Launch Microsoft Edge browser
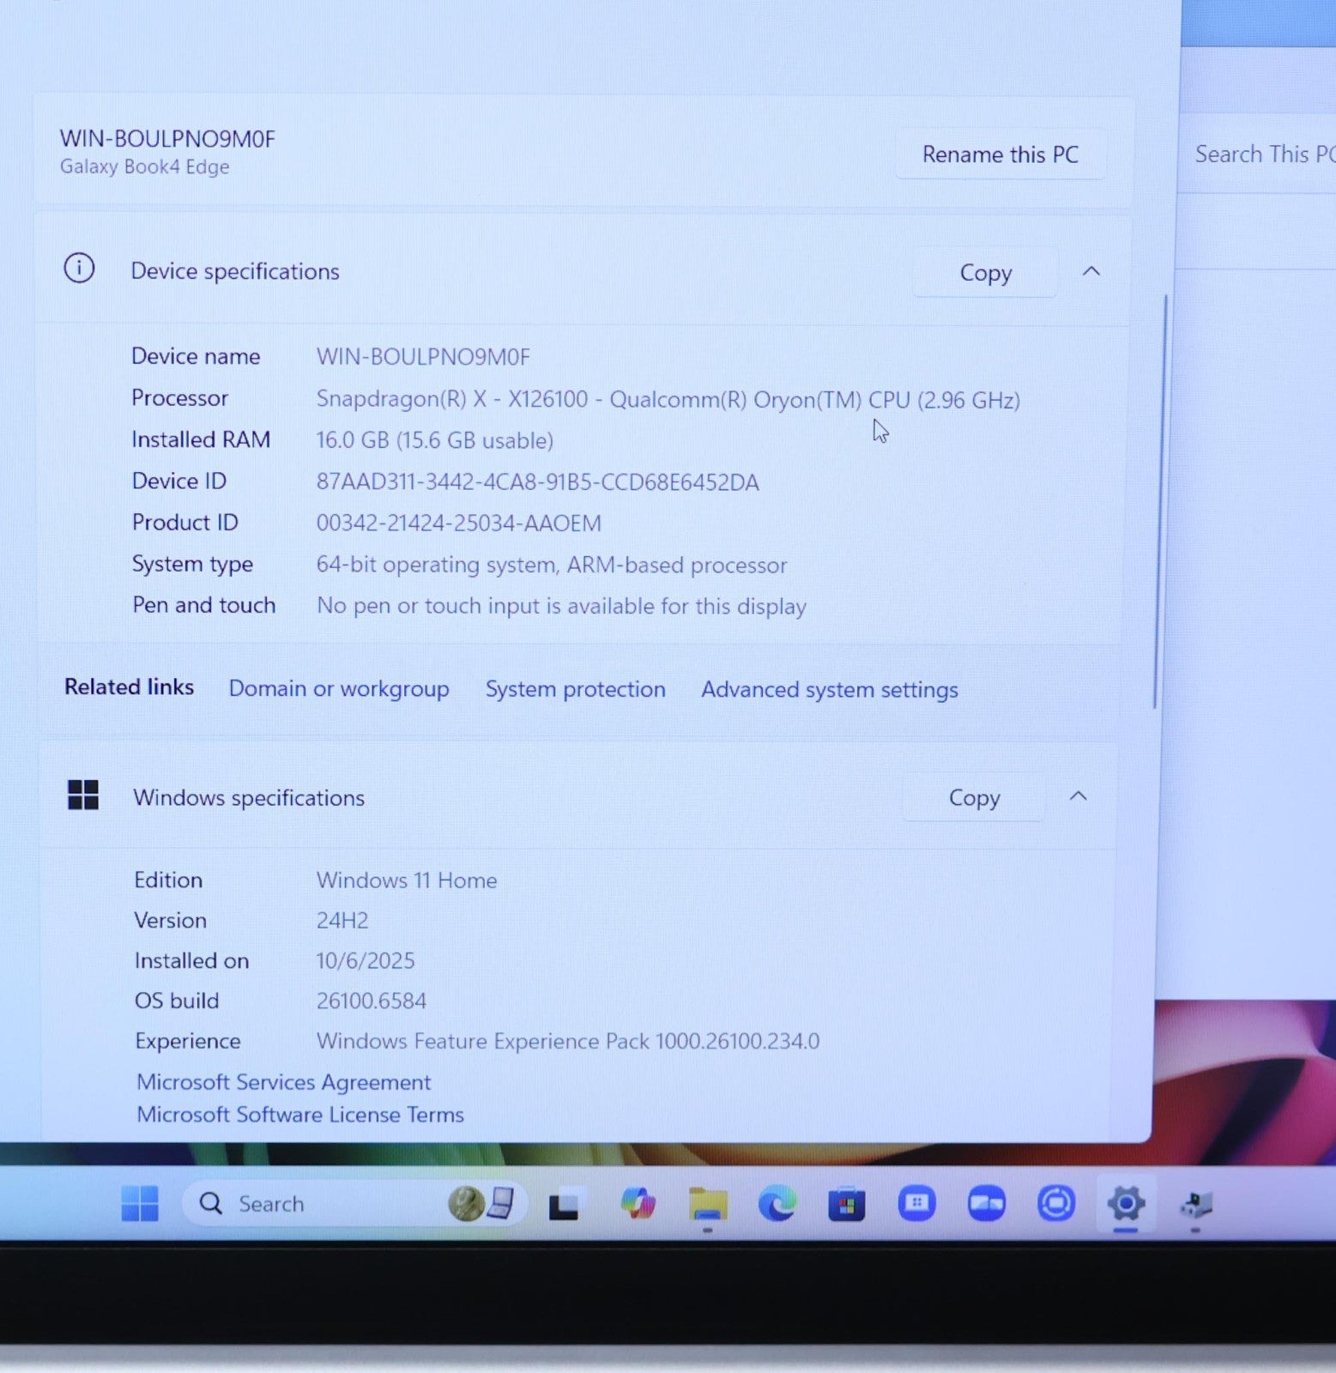The image size is (1336, 1373). pos(777,1204)
